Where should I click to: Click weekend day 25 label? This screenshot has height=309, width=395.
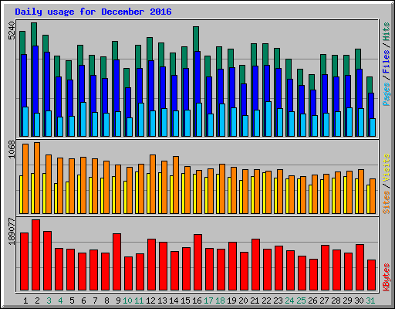tap(301, 301)
